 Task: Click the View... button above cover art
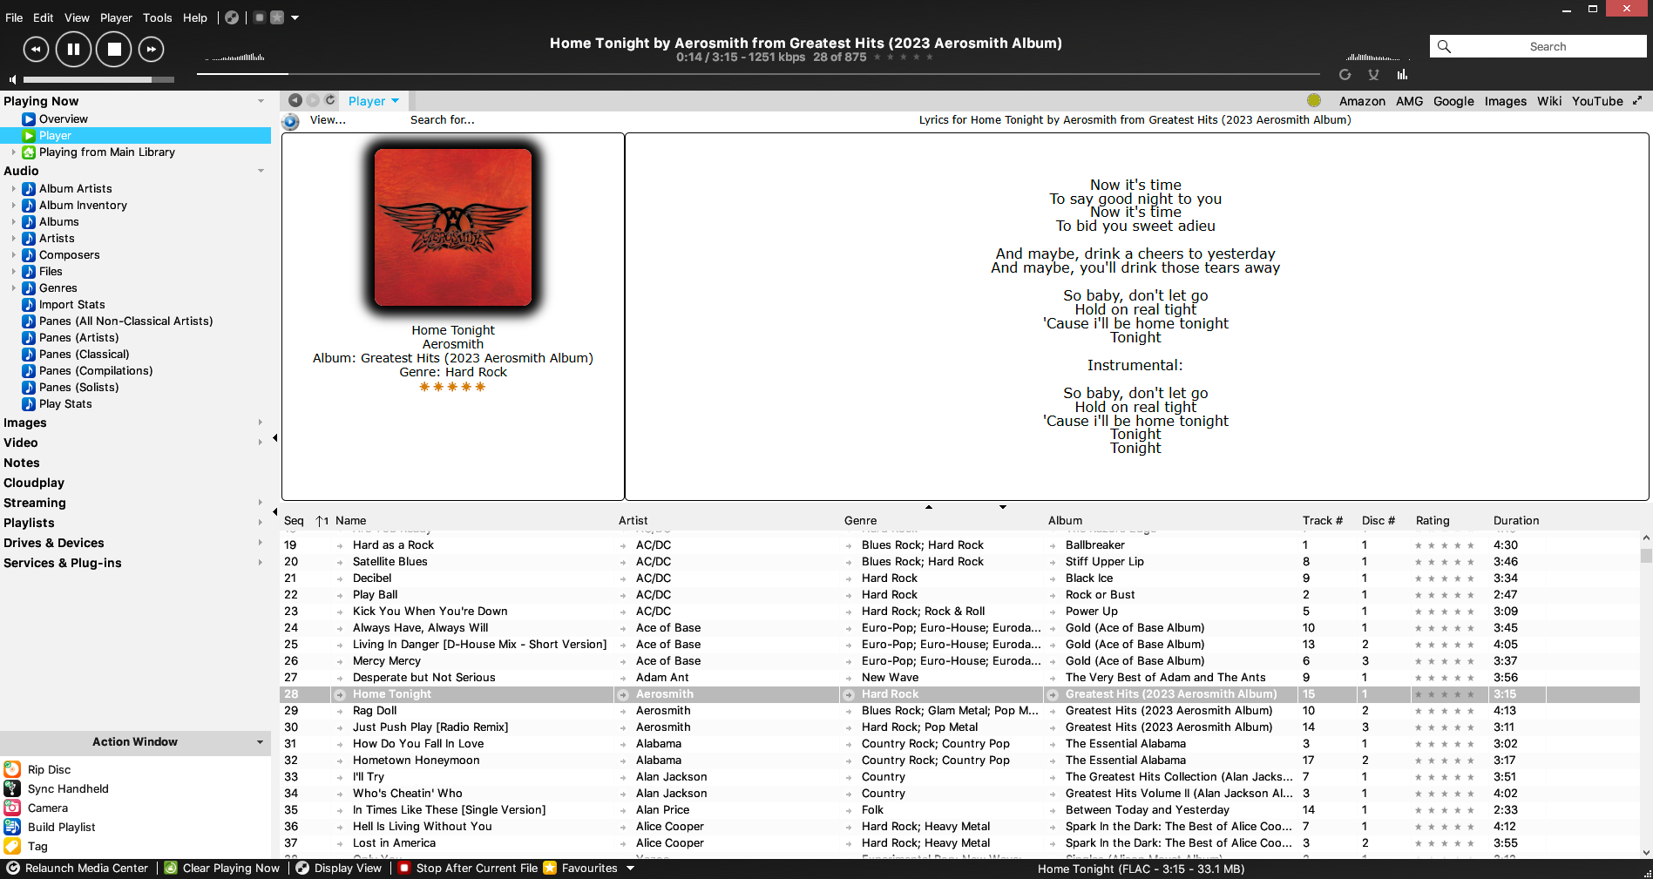point(328,120)
